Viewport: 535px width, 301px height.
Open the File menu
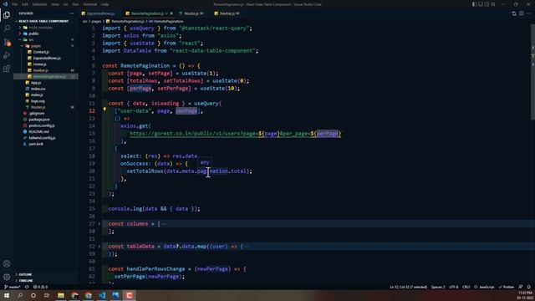(x=15, y=4)
